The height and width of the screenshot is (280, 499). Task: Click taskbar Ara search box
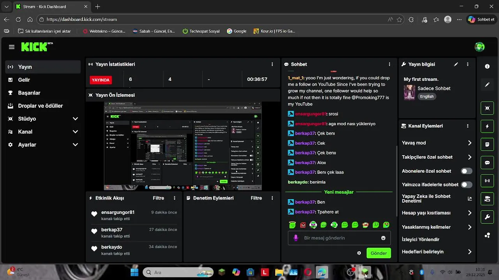[x=178, y=272]
